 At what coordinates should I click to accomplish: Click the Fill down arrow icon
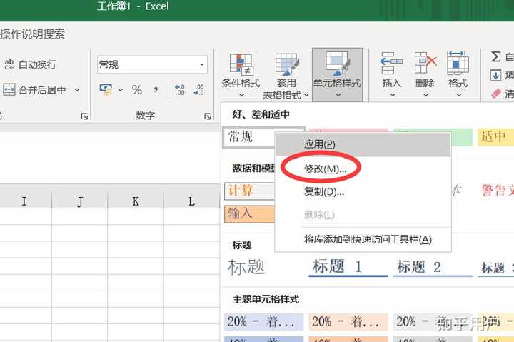click(495, 75)
